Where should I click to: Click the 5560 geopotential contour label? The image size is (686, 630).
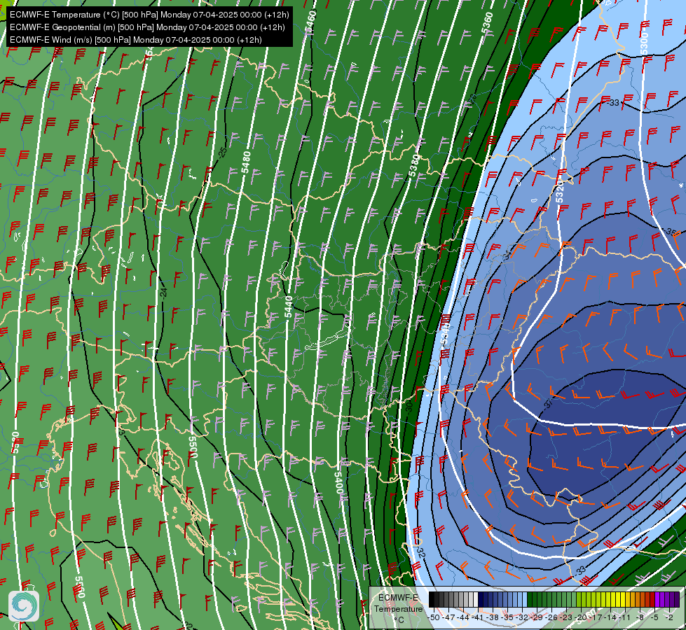click(x=80, y=587)
